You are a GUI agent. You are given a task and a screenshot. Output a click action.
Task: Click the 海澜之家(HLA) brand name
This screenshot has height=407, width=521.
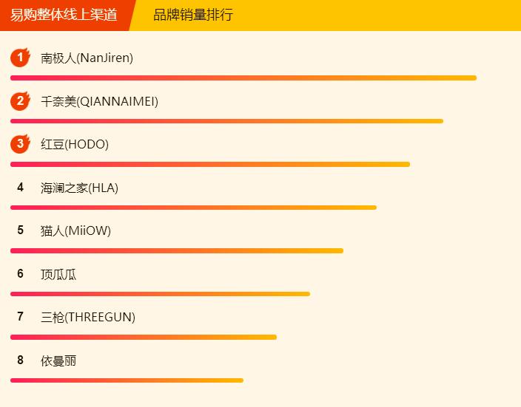[x=79, y=188]
